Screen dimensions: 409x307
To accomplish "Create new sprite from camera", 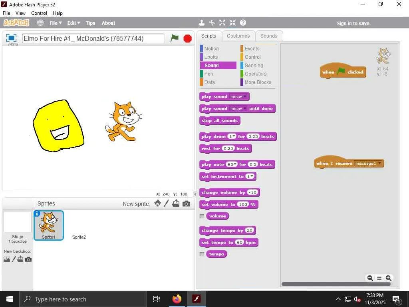I will tap(186, 203).
